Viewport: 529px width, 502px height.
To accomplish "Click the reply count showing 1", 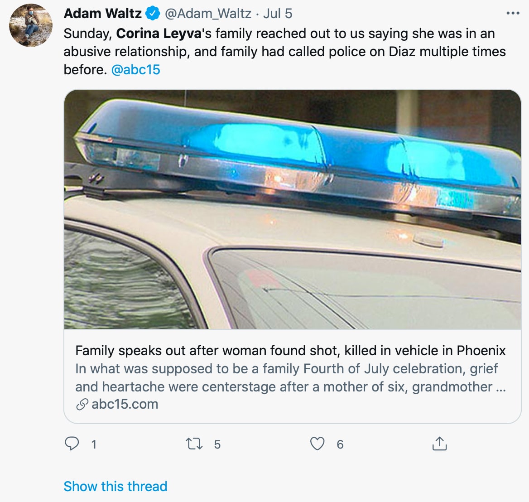I will point(94,444).
